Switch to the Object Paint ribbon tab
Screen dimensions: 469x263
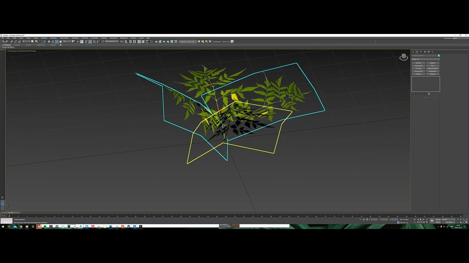pyautogui.click(x=41, y=45)
